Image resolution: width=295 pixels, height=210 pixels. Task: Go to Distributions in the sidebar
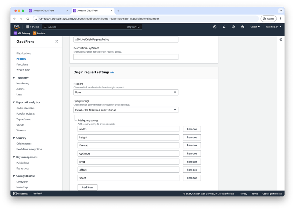coord(24,53)
